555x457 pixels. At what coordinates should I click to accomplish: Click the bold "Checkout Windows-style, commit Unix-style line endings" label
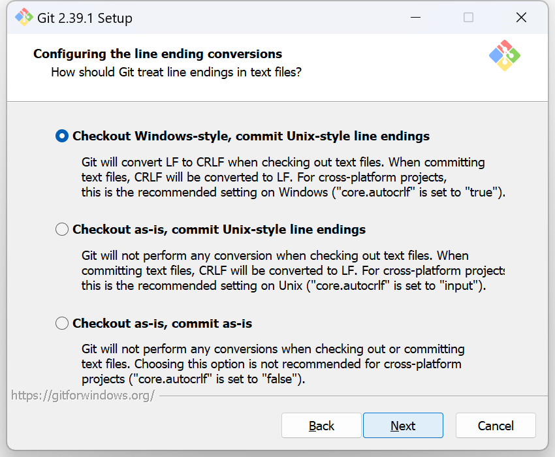(251, 136)
